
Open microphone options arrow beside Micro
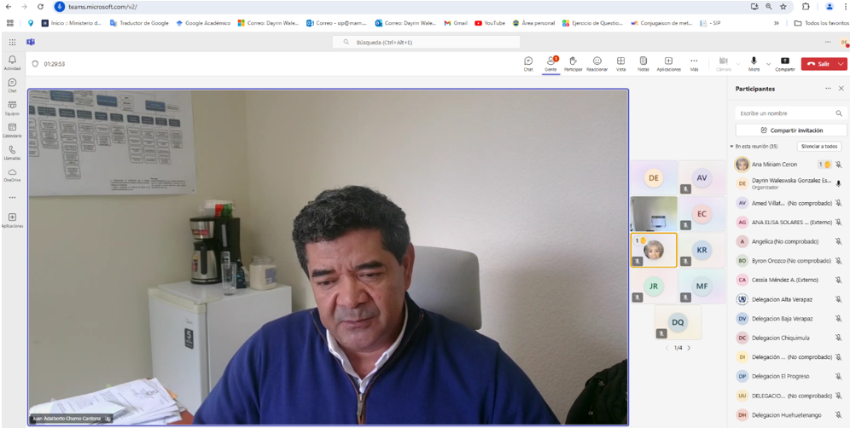(x=768, y=64)
